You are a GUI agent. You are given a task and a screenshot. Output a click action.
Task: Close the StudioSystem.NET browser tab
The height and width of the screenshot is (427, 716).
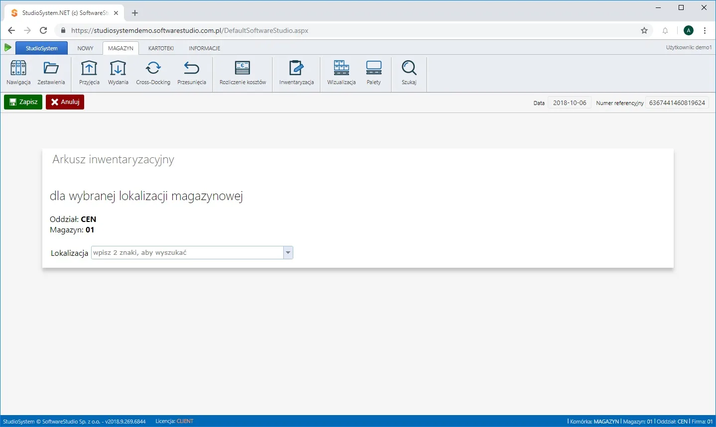tap(116, 13)
